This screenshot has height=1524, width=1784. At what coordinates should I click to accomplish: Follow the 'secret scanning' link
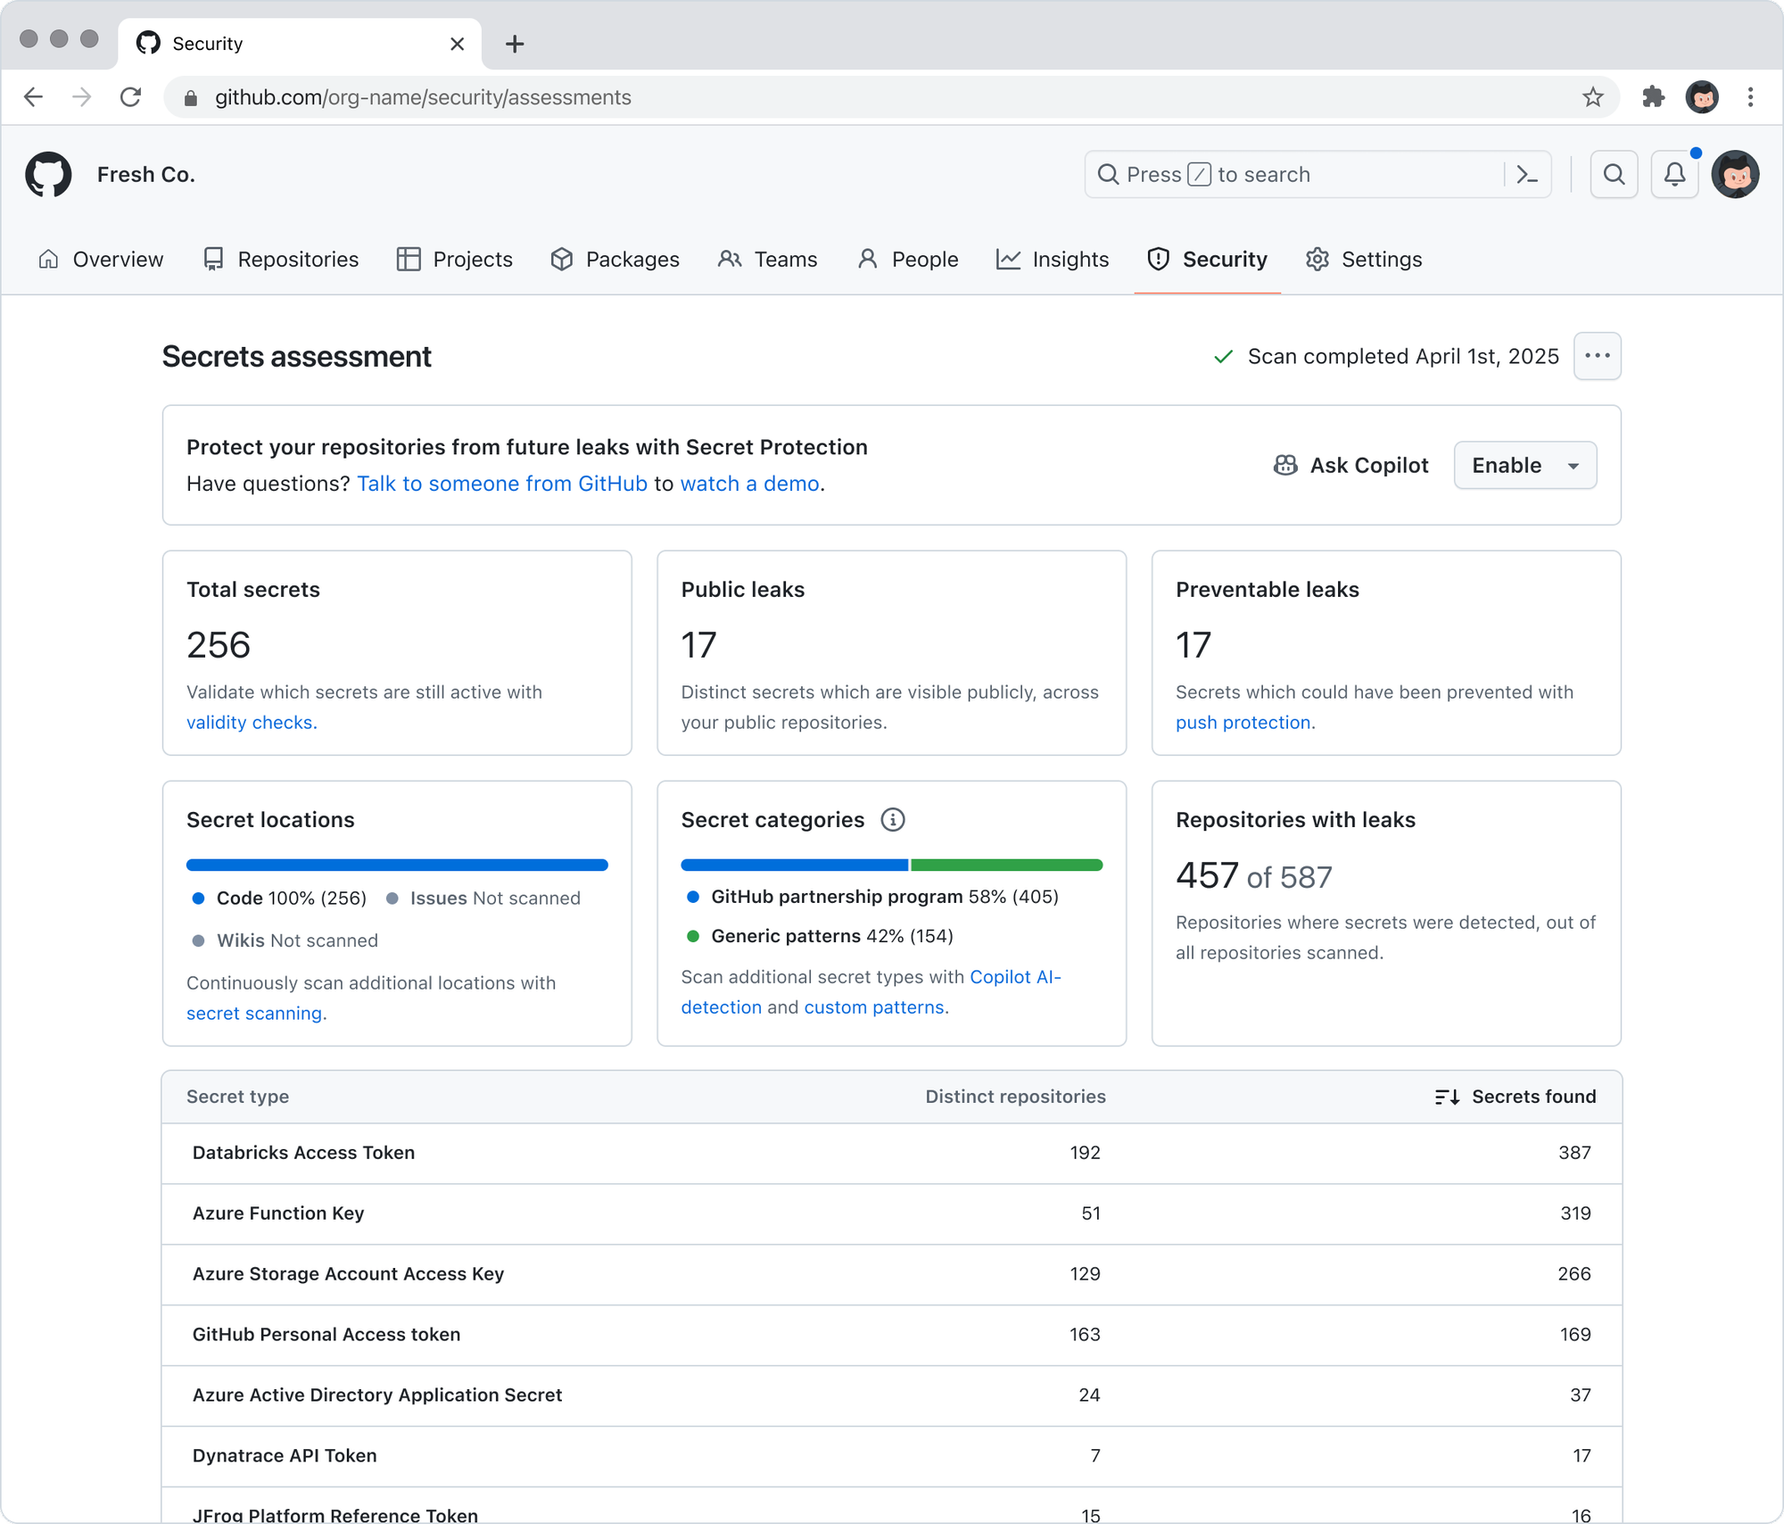pyautogui.click(x=254, y=1013)
